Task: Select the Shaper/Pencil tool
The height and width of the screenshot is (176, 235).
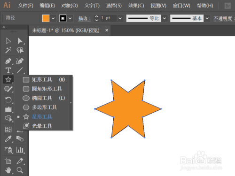Action: tap(8, 89)
